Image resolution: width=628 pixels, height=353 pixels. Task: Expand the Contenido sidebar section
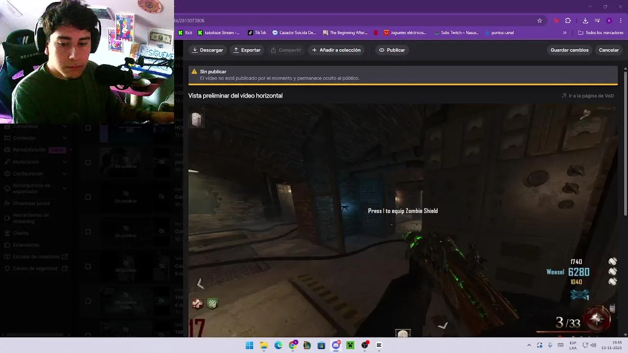35,138
